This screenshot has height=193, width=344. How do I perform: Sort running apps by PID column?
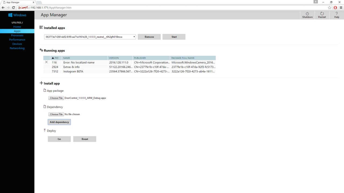(x=56, y=58)
